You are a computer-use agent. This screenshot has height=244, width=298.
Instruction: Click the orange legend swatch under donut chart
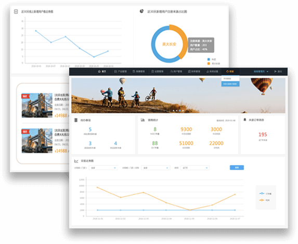pos(209,63)
